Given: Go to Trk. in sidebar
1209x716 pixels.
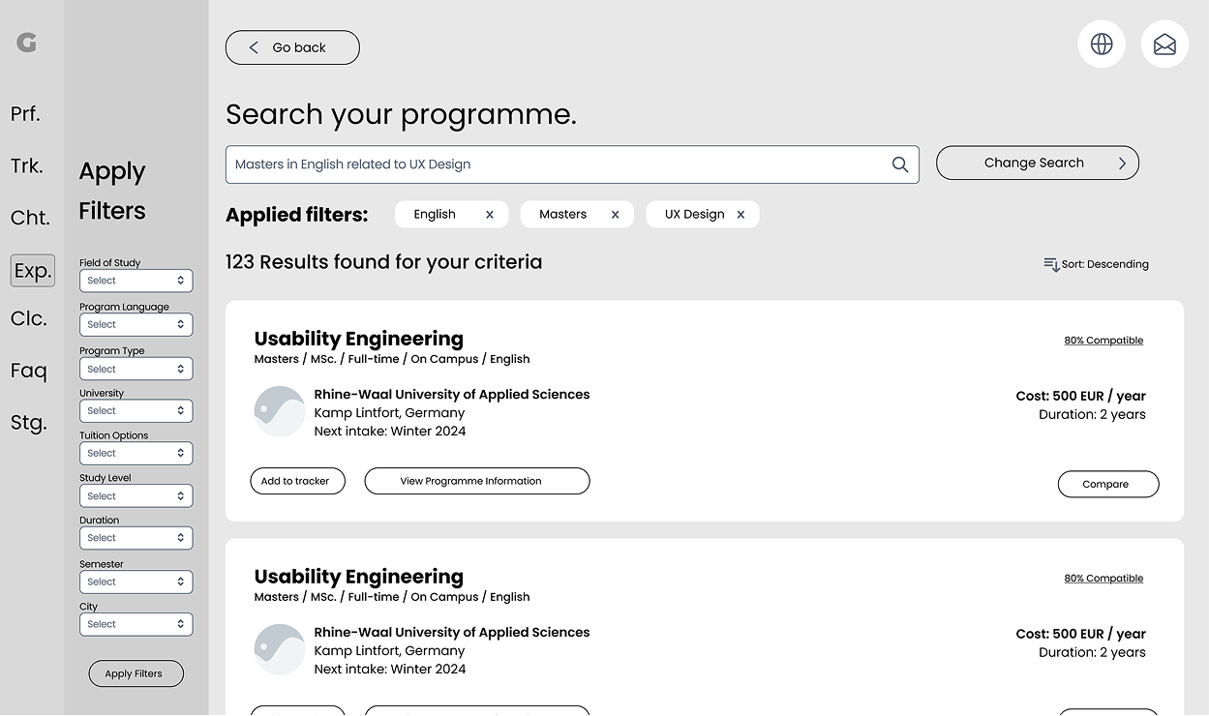Looking at the screenshot, I should [27, 165].
